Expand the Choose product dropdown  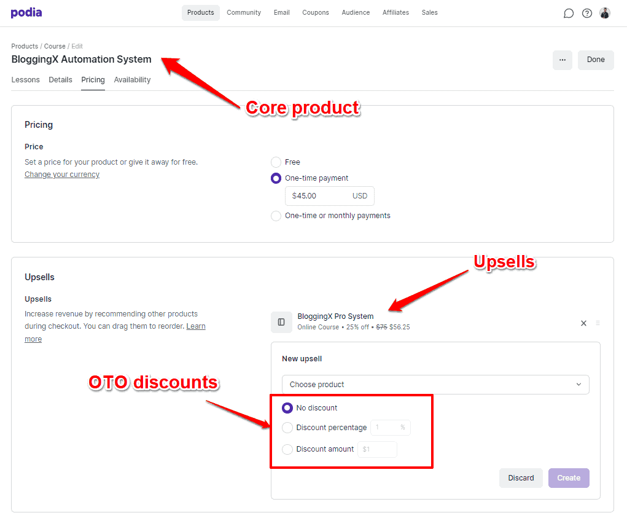(435, 385)
